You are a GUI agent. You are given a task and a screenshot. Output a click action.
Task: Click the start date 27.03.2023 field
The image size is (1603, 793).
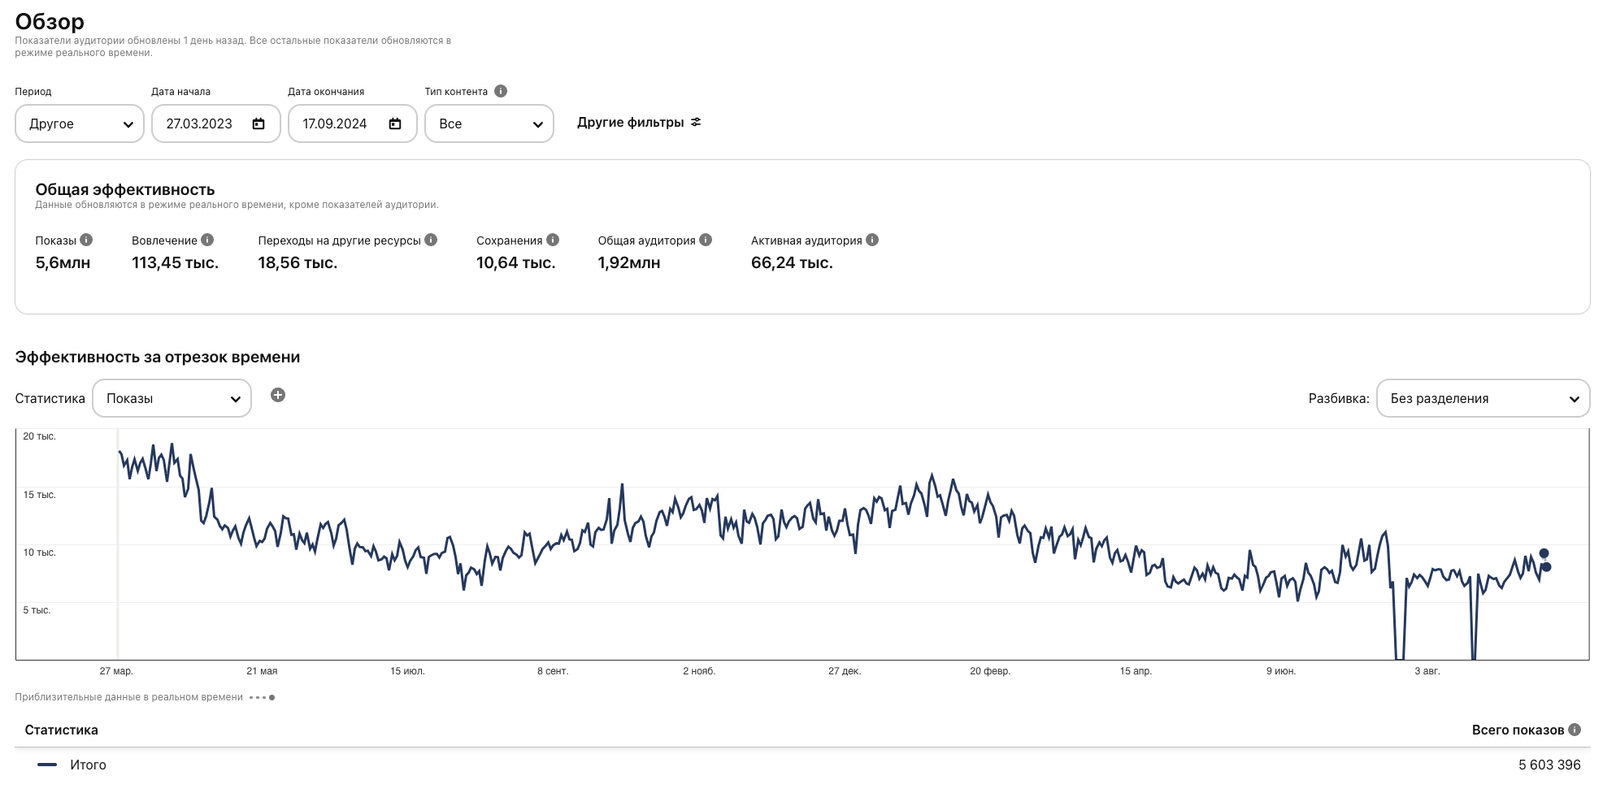pos(199,123)
